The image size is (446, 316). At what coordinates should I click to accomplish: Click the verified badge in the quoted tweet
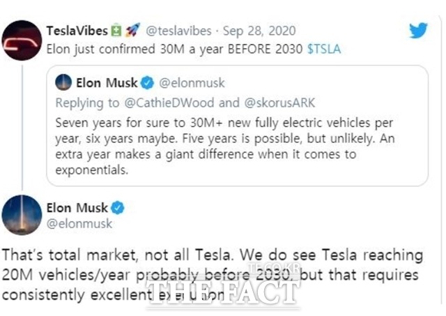point(148,83)
